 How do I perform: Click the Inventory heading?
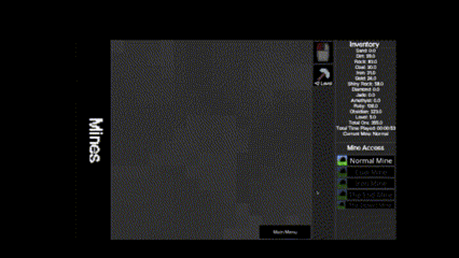pos(364,44)
